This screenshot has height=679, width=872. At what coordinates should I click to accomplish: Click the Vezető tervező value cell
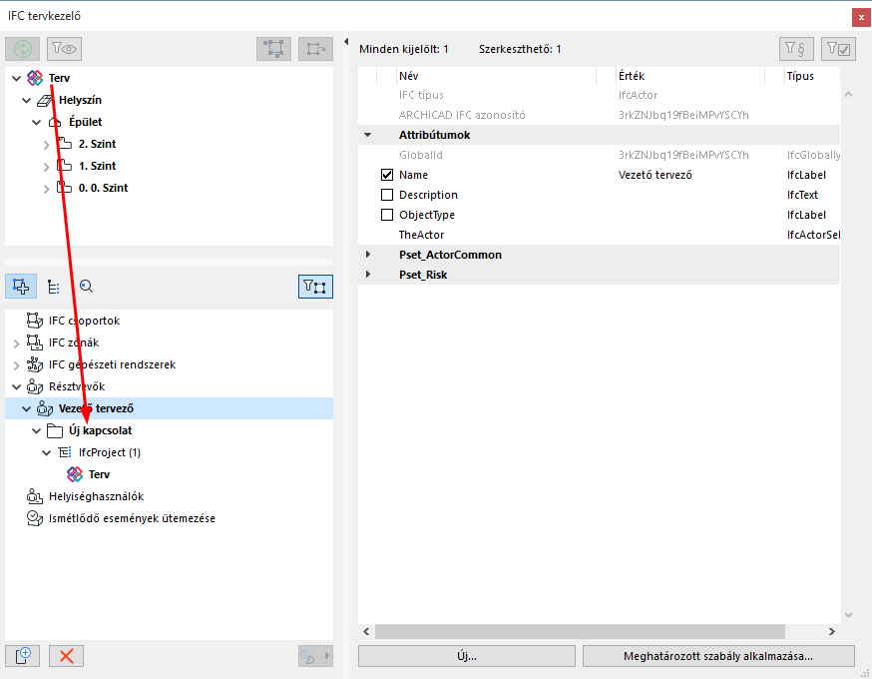tap(655, 175)
